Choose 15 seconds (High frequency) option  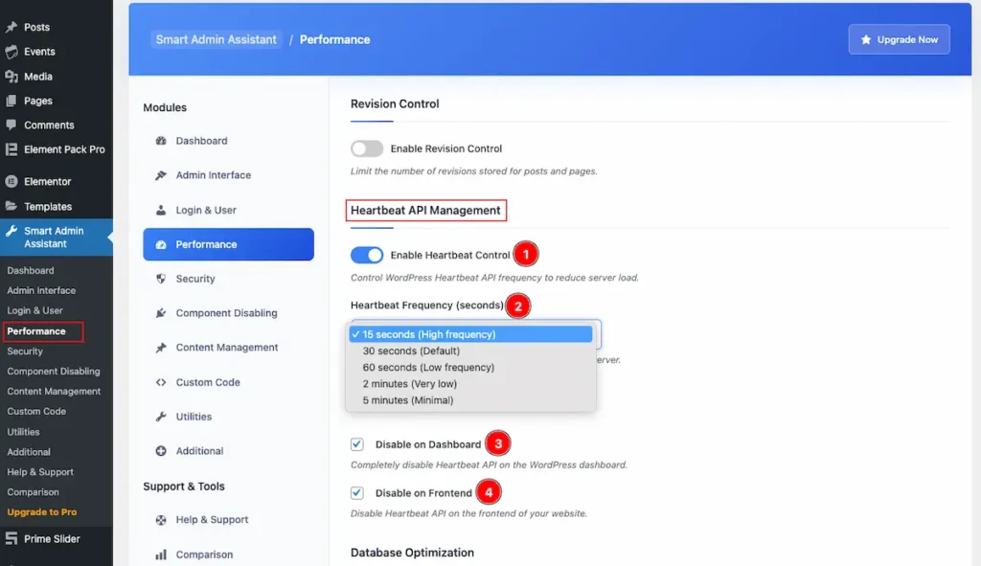tap(470, 334)
